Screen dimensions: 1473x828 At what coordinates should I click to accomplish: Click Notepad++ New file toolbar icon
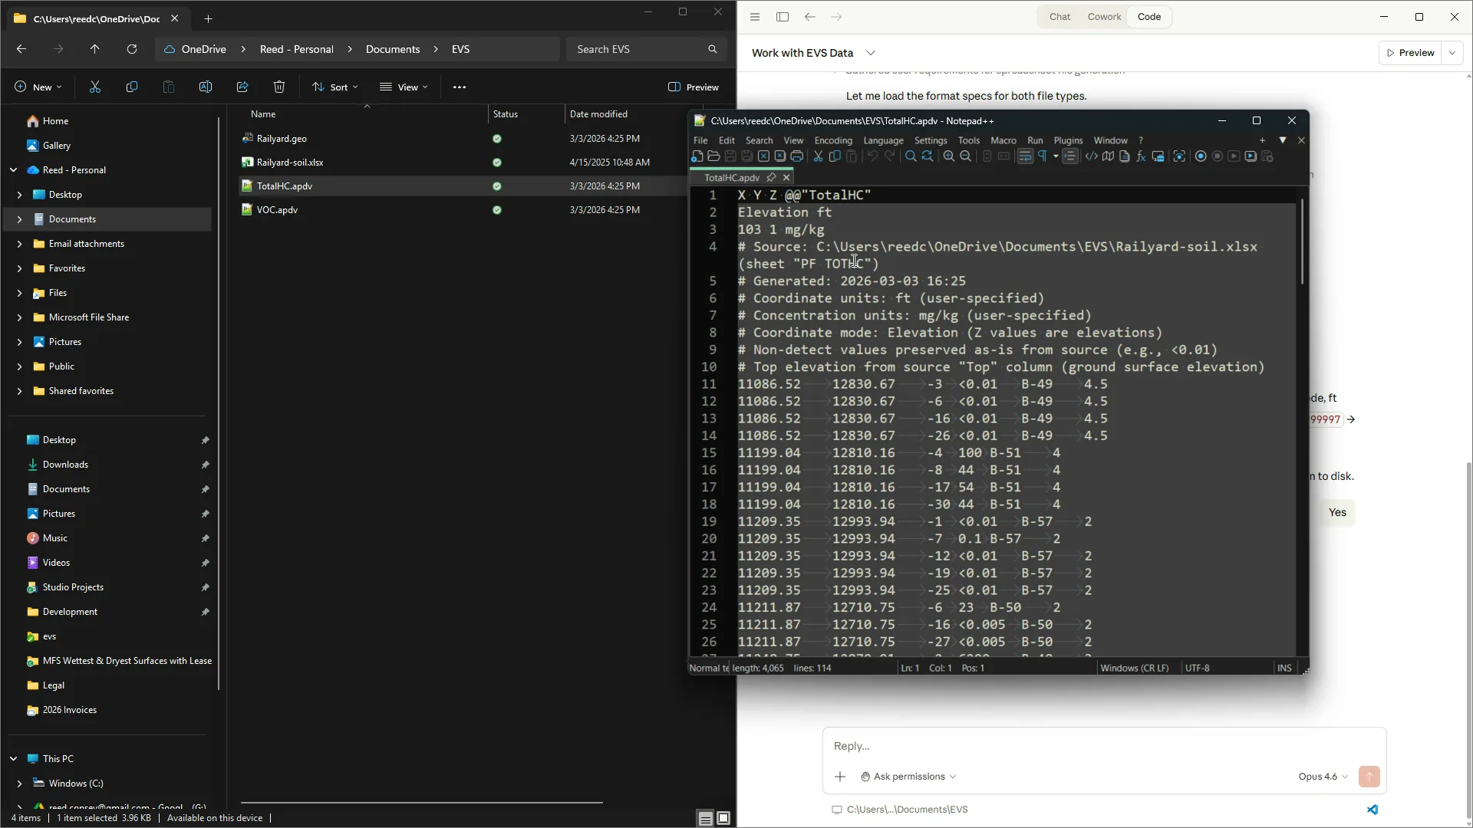[697, 156]
